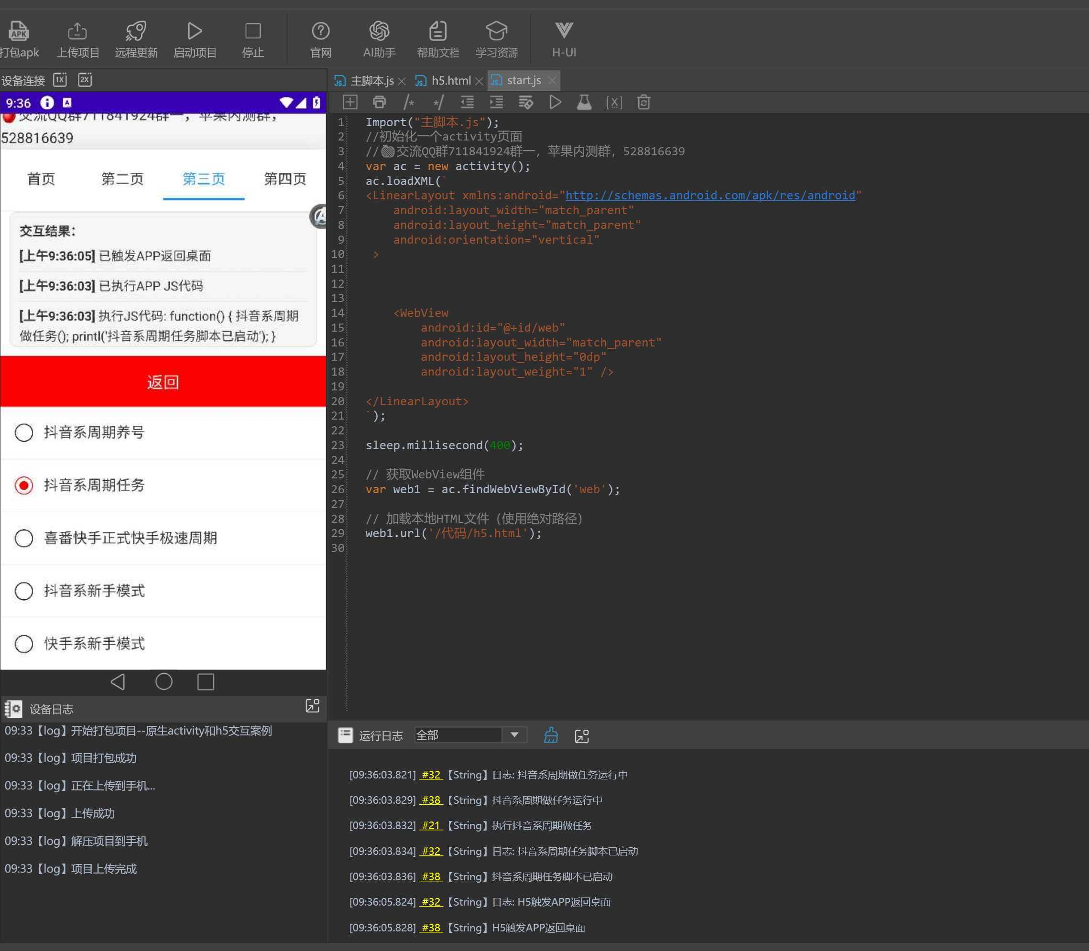Clear run log with broom icon
Screen dimensions: 1089x951
[x=551, y=735]
